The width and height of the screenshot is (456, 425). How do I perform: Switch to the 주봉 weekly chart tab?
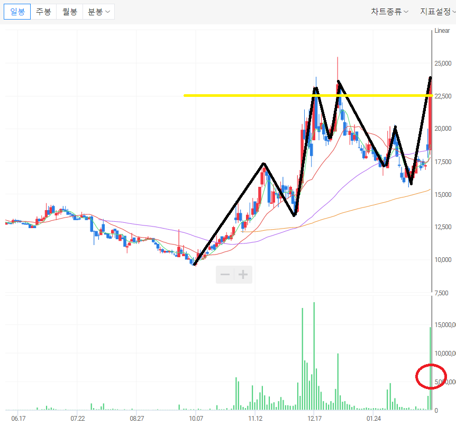point(43,12)
